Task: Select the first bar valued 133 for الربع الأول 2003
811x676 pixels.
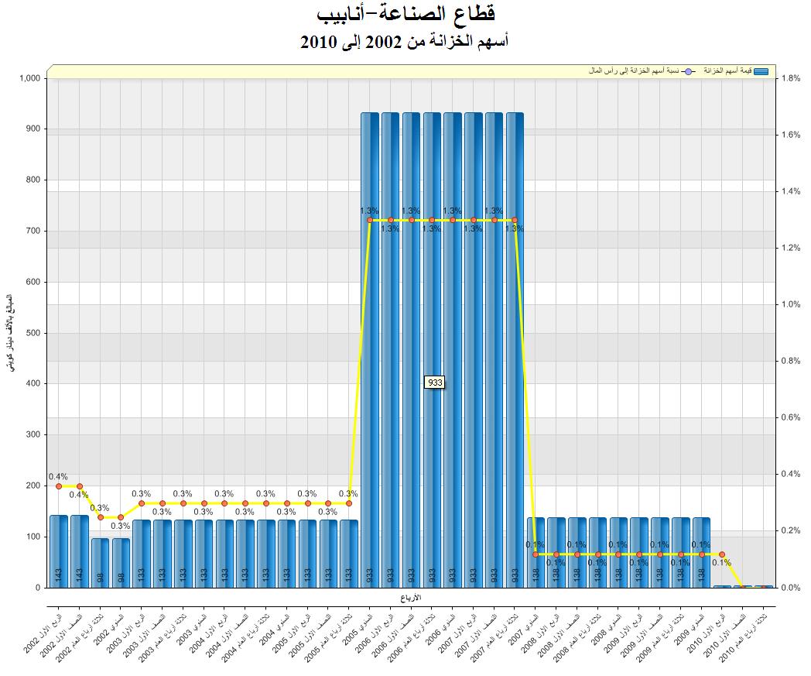Action: point(142,552)
